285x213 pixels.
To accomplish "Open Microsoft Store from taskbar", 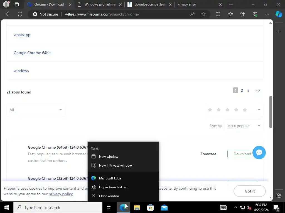I will 150,207.
